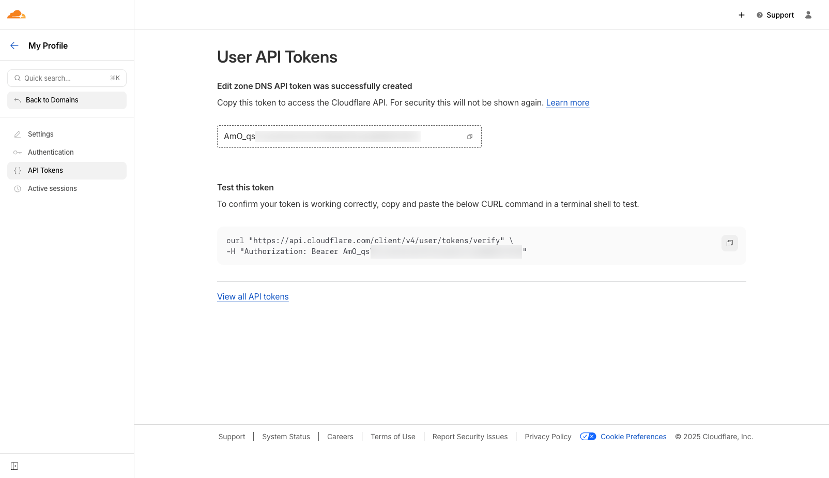Toggle the cookie preferences switch icon
The image size is (829, 478).
point(588,437)
